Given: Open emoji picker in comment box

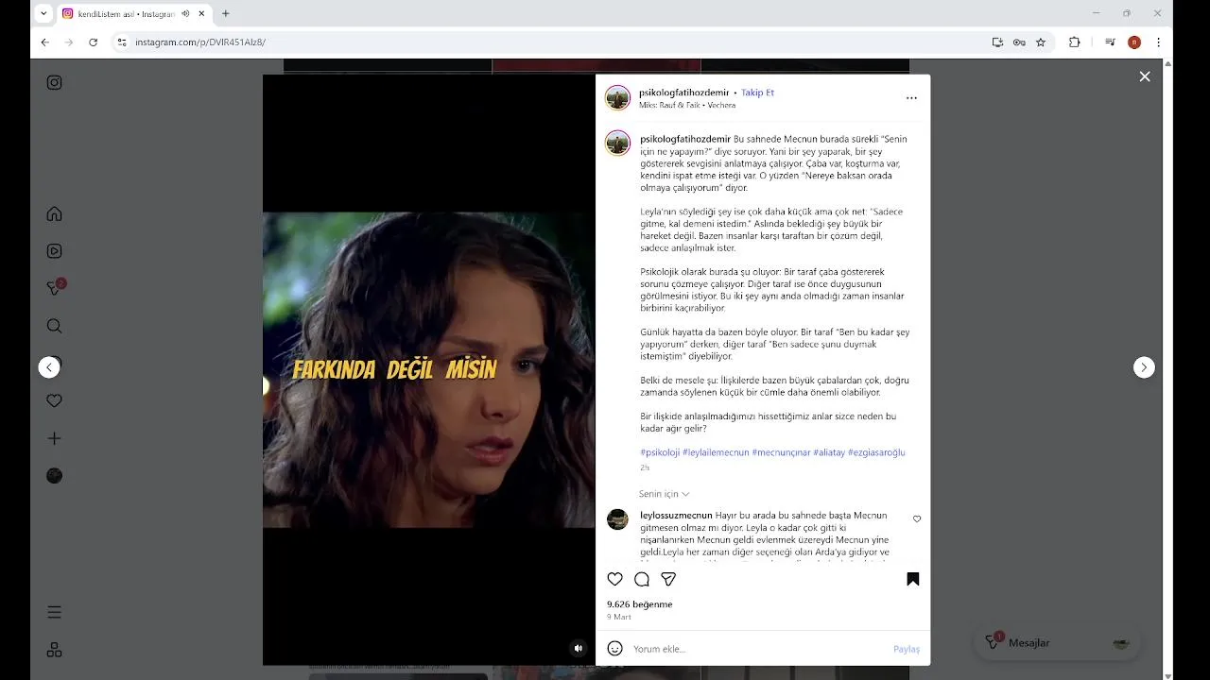Looking at the screenshot, I should tap(615, 649).
